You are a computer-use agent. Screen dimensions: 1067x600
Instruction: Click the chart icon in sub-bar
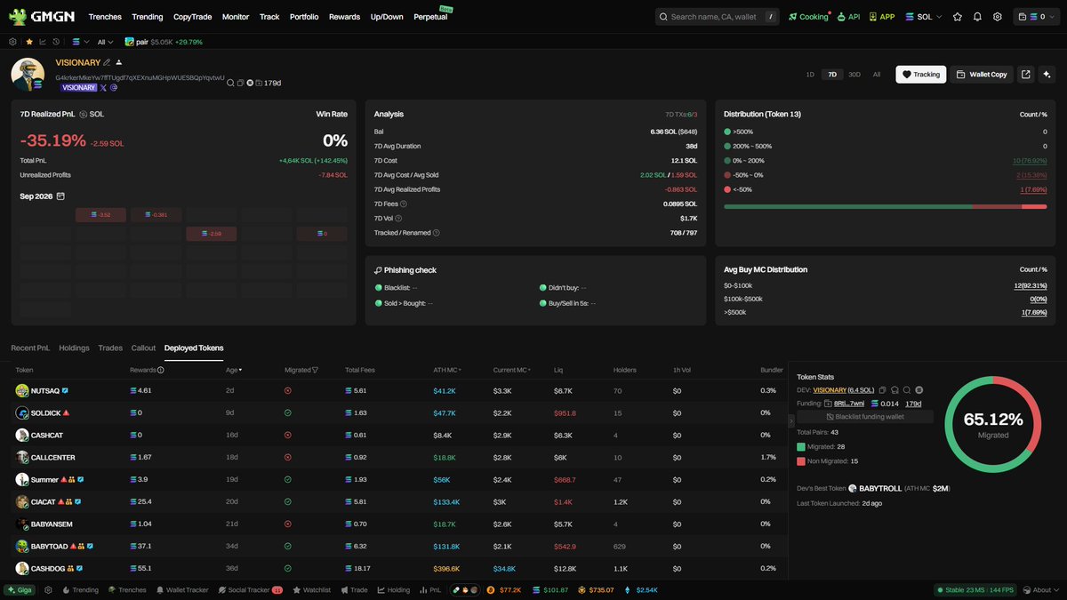coord(43,42)
